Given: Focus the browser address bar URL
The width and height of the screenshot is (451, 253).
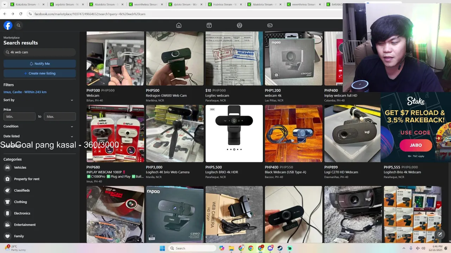Looking at the screenshot, I should coord(90,14).
